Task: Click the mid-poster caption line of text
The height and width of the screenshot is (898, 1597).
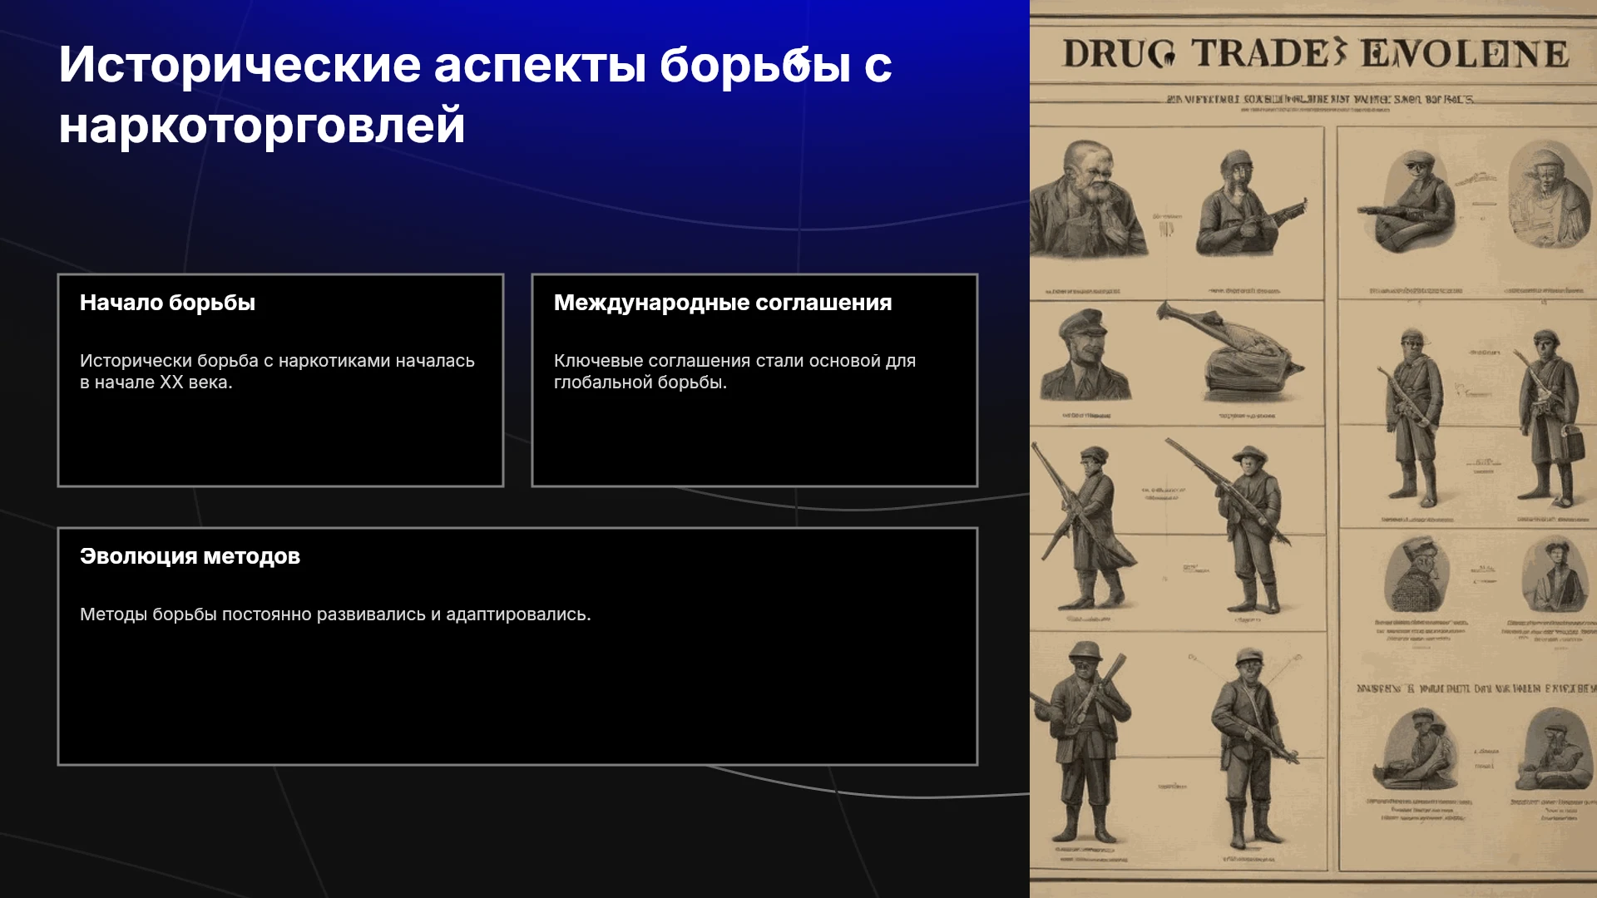Action: [x=1476, y=688]
